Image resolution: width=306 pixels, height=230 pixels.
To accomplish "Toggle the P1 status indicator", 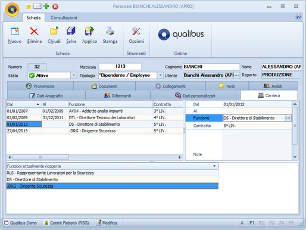I will click(x=252, y=223).
